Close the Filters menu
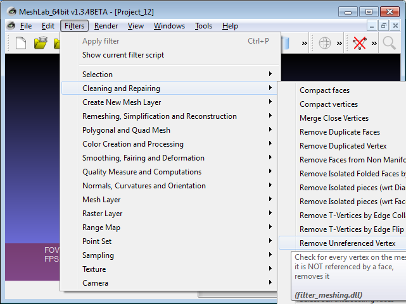Screen dimensions: 406x304 click(74, 26)
